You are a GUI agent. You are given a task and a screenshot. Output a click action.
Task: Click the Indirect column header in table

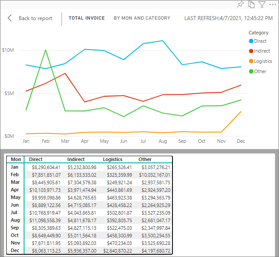(x=75, y=159)
